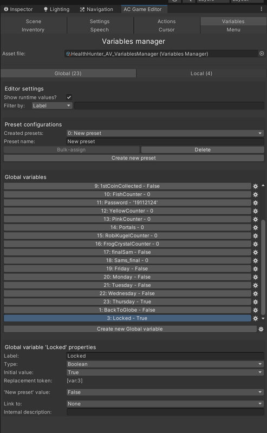Open gear options for 22: Wednesday variable
Viewport: 267px width, 433px height.
click(x=256, y=293)
